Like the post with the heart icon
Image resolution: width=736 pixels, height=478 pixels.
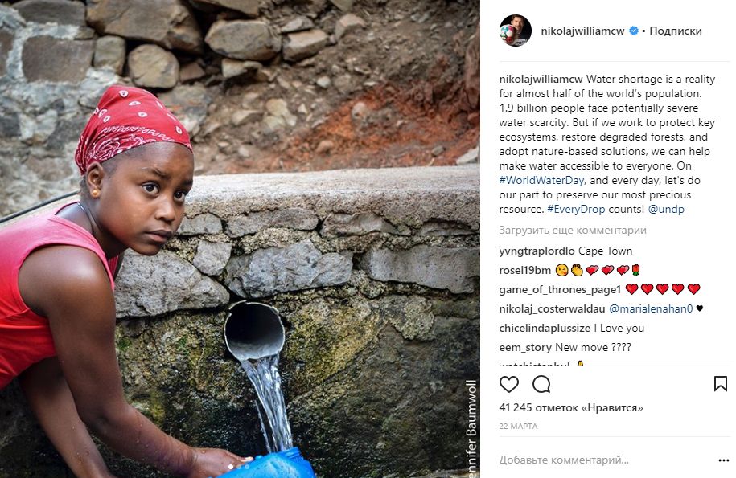(509, 384)
